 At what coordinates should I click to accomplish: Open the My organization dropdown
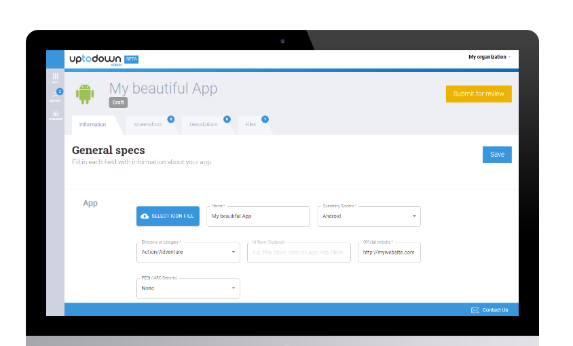click(489, 57)
